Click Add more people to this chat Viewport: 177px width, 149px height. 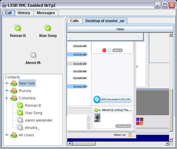coord(116,99)
